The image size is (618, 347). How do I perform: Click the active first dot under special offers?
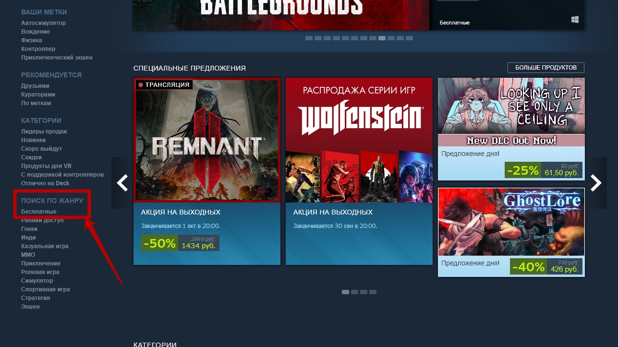coord(345,292)
